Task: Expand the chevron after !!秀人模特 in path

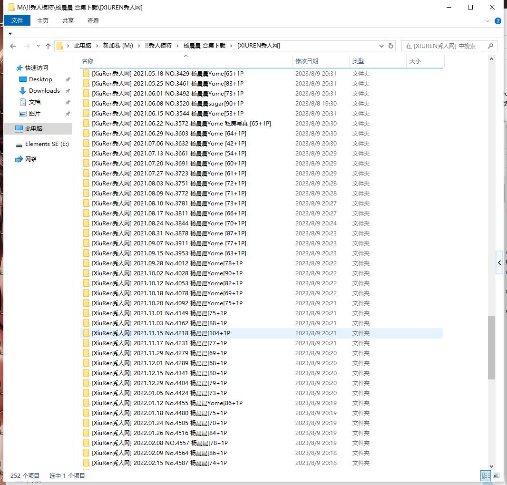Action: [x=177, y=46]
